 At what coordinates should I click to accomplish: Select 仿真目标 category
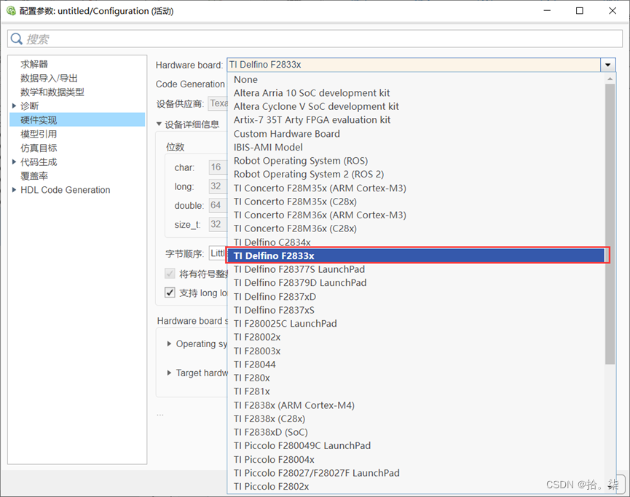[39, 148]
